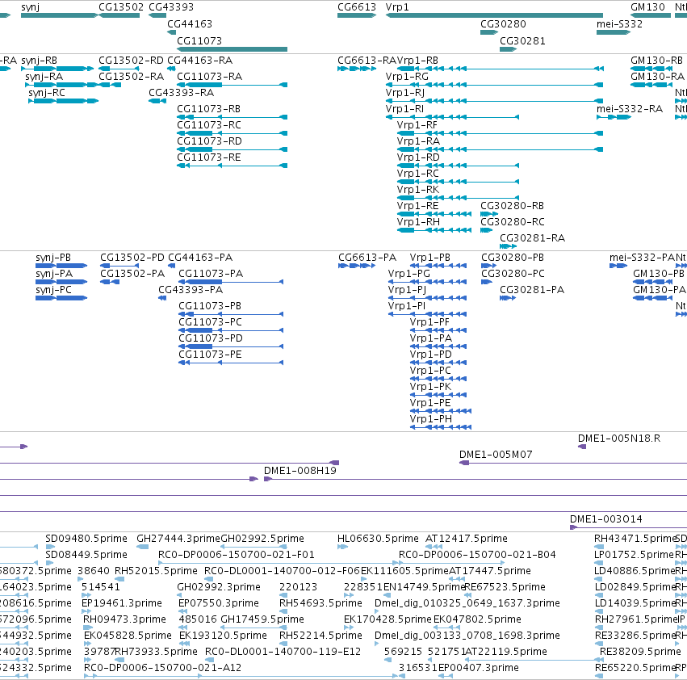Select the CG44163 gene label
The height and width of the screenshot is (680, 687).
[x=189, y=23]
